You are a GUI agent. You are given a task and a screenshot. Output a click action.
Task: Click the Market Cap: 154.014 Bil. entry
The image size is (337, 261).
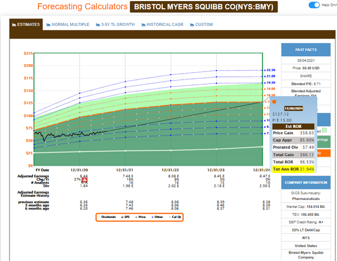(306, 207)
